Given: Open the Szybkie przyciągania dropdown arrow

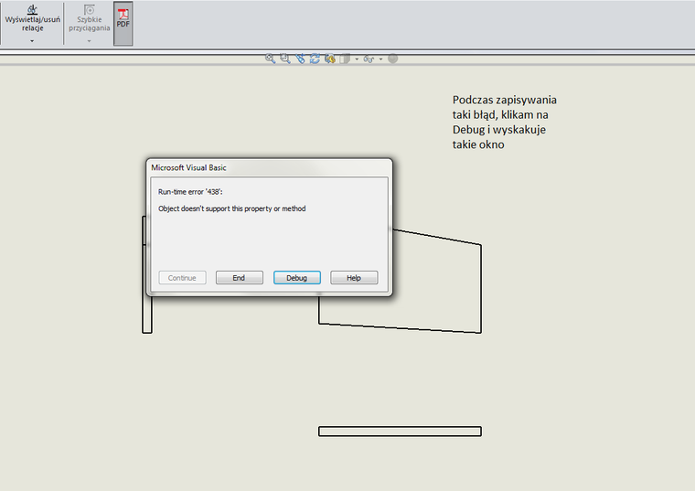Looking at the screenshot, I should (89, 41).
